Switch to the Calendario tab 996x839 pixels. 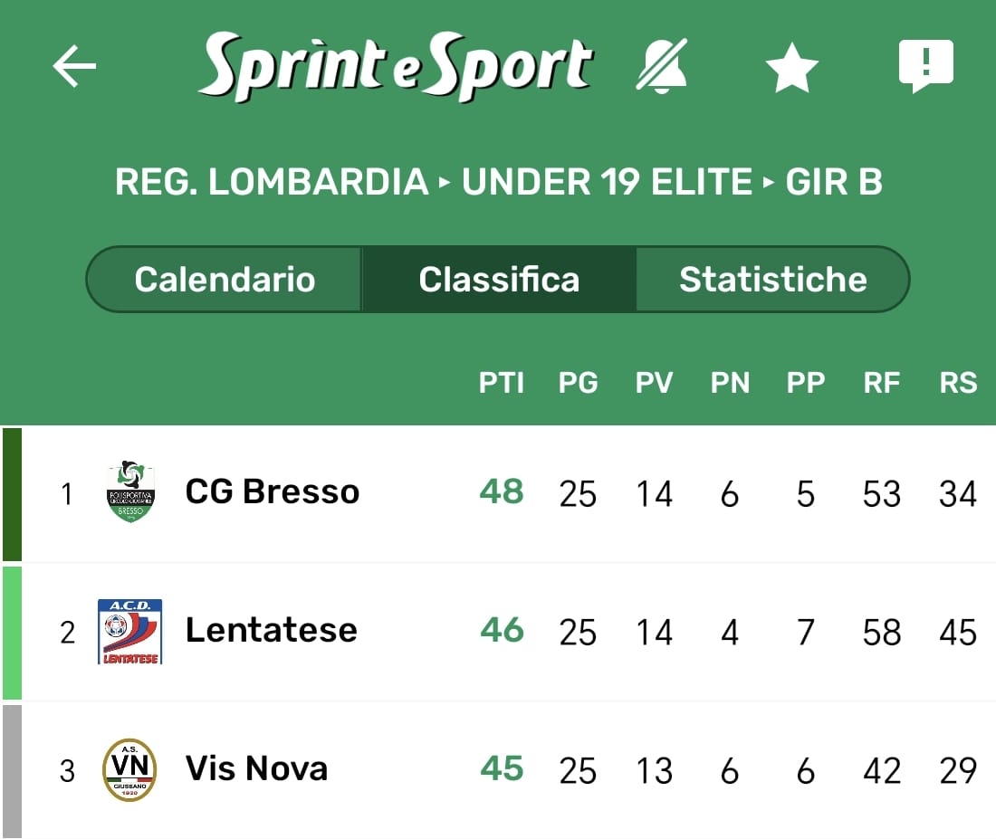(x=225, y=279)
